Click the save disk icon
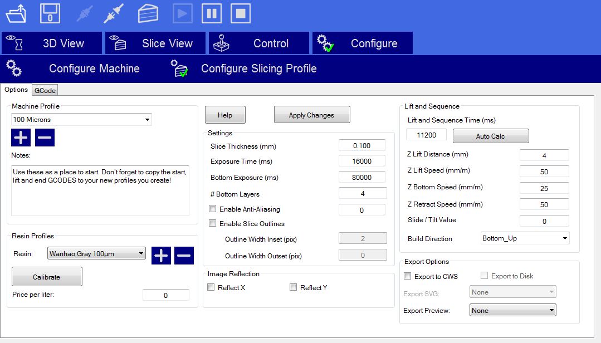Viewport: 601px width, 343px height. (x=50, y=13)
